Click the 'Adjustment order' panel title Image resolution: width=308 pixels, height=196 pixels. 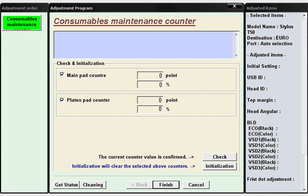tap(20, 8)
